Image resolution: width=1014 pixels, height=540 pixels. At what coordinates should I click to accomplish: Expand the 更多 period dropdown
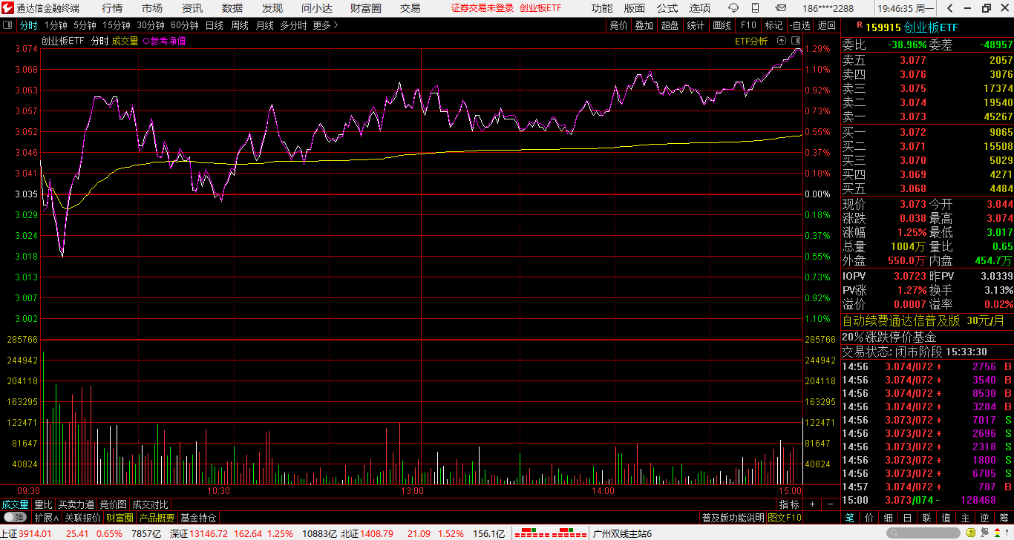[325, 25]
